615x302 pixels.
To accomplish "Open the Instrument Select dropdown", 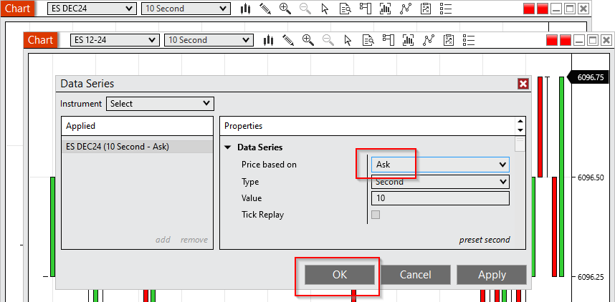I will pos(160,104).
